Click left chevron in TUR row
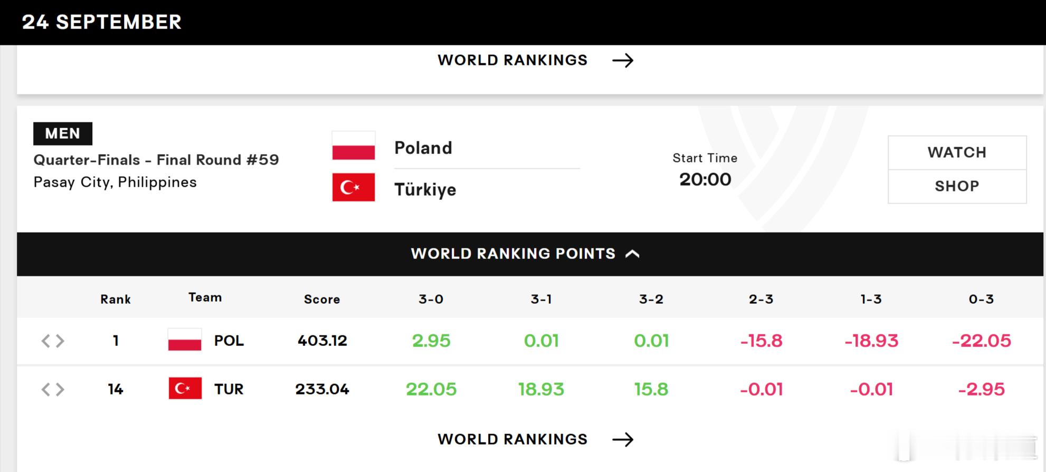Screen dimensions: 1046x472 point(46,389)
